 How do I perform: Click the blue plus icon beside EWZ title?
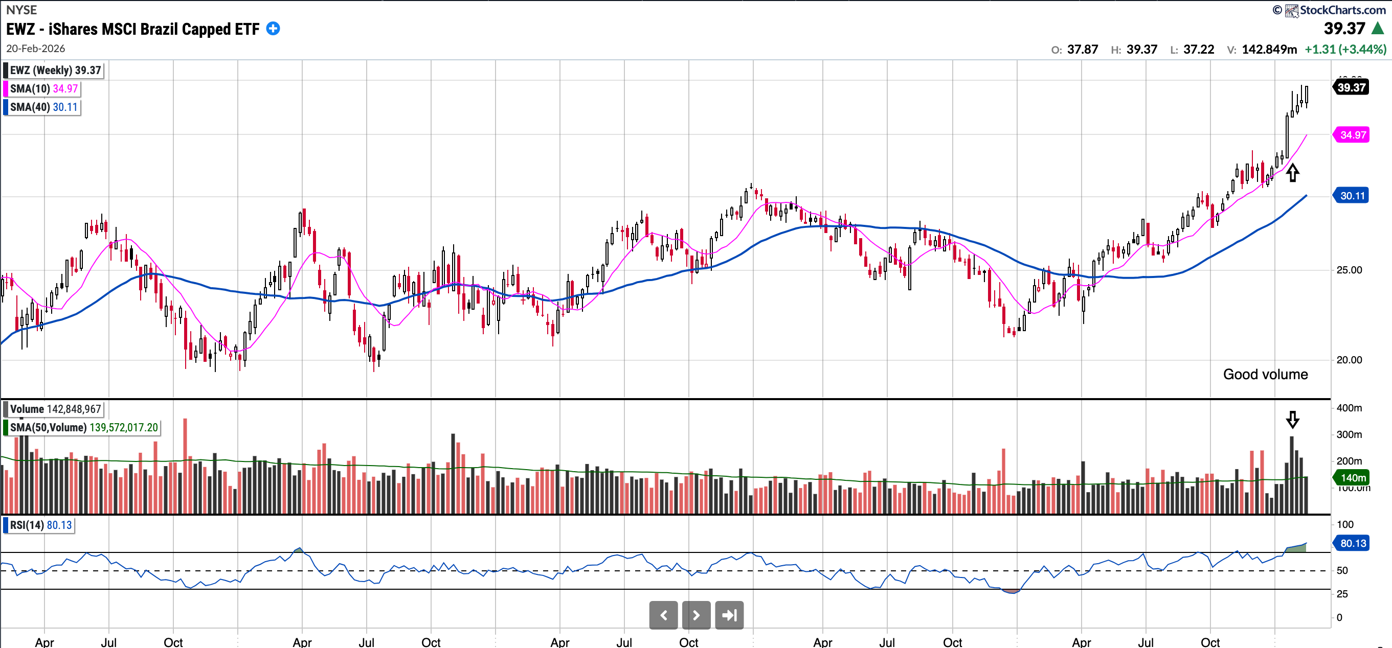pos(274,29)
